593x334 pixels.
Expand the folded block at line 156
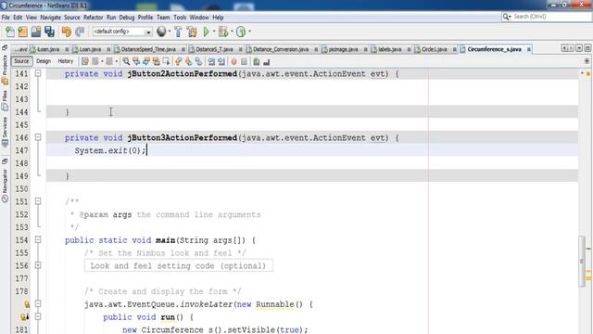click(38, 265)
